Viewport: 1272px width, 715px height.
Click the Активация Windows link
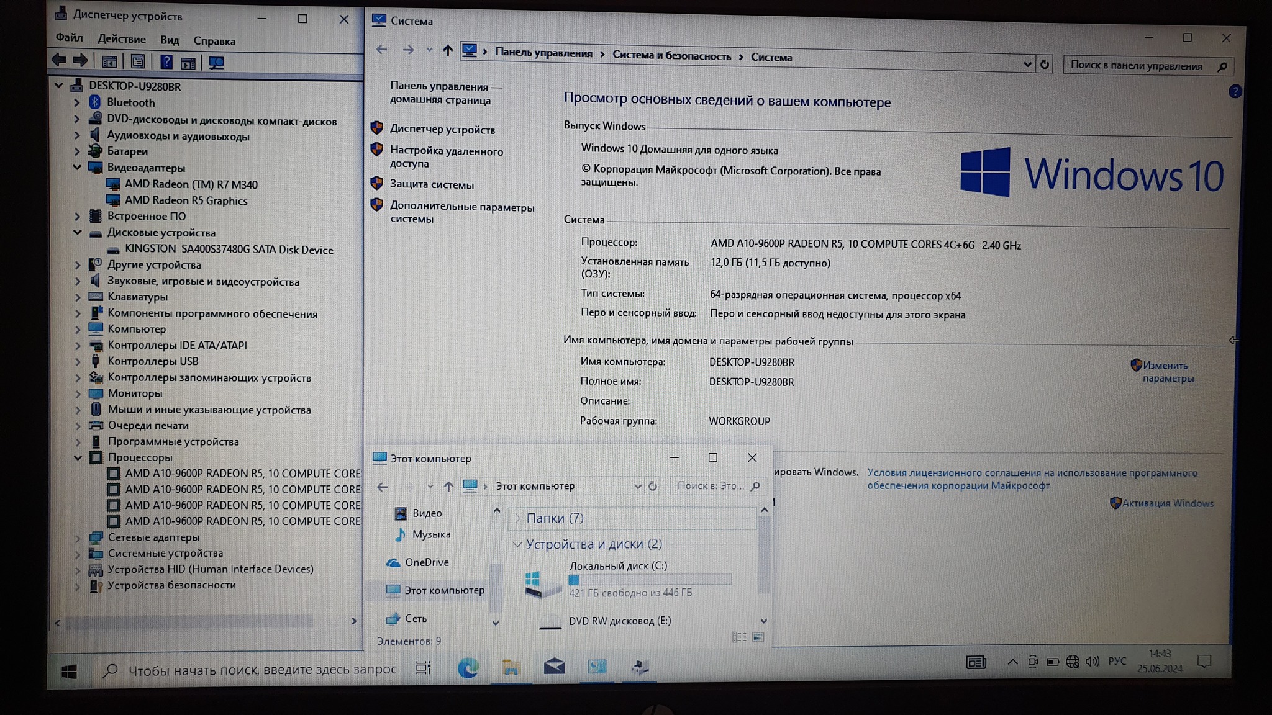(x=1167, y=503)
